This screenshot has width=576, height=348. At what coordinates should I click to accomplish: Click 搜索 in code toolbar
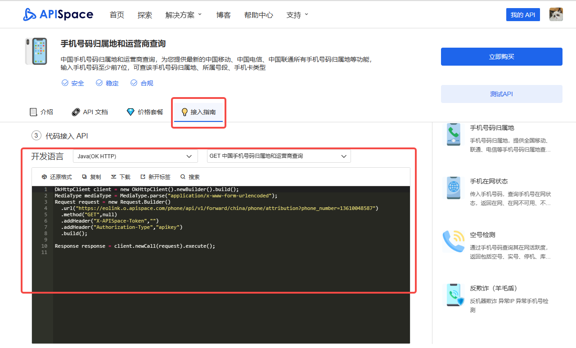tap(190, 177)
